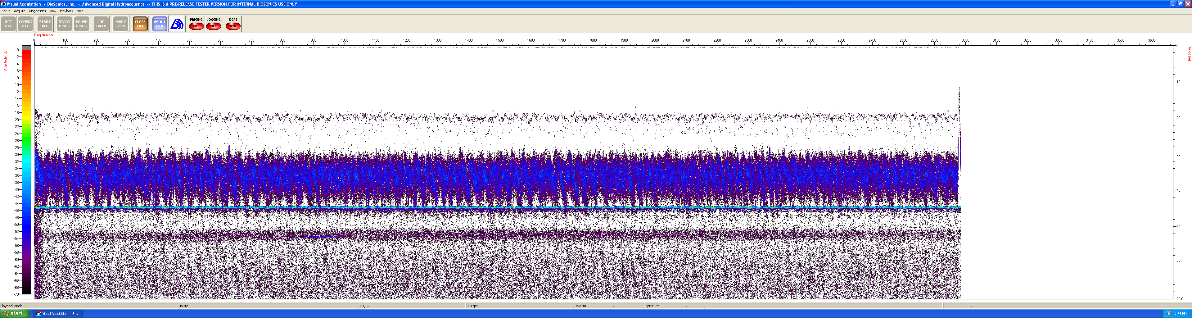The height and width of the screenshot is (318, 1192).
Task: Open the Windows start menu
Action: (15, 313)
